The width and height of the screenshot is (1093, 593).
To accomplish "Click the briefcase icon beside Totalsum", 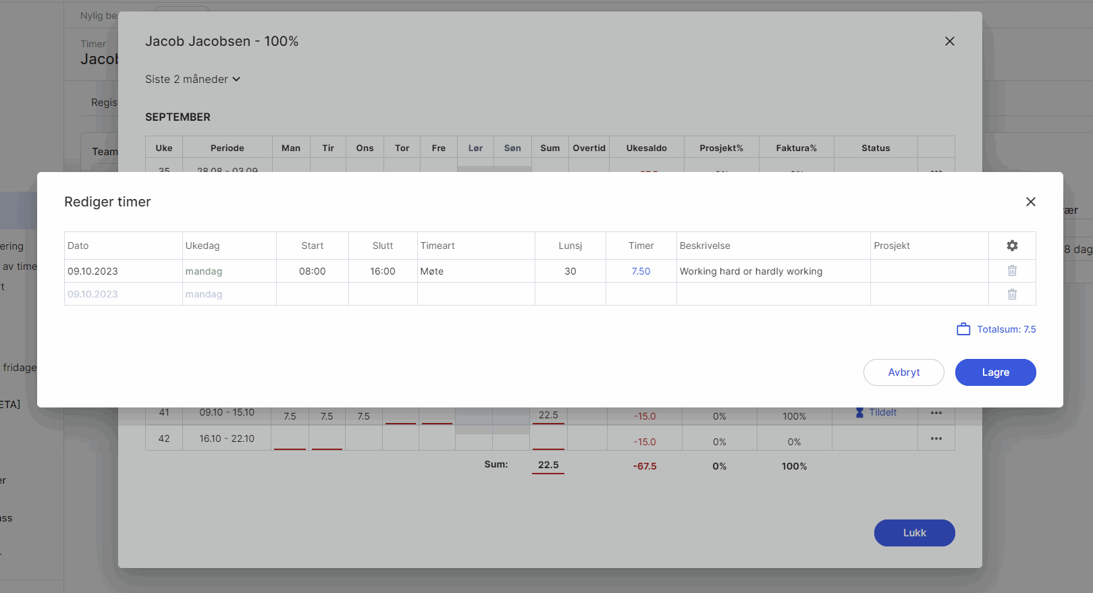I will point(963,329).
